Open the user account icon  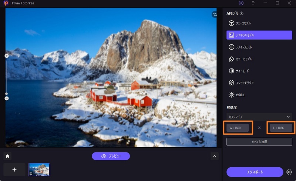tap(241, 3)
